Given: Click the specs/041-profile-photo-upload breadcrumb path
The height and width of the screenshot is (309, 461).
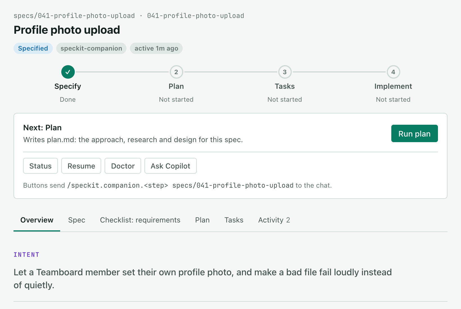Looking at the screenshot, I should [74, 16].
